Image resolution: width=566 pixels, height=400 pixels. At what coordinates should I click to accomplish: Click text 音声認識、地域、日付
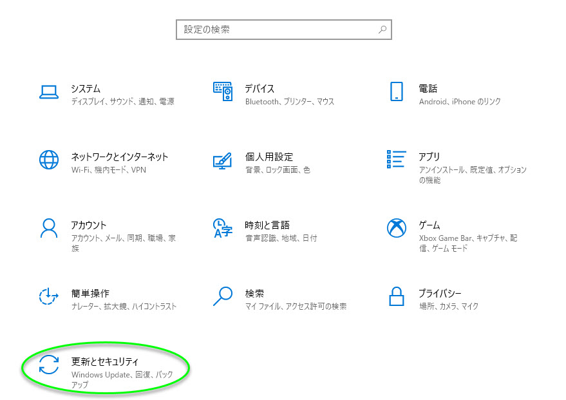point(281,238)
